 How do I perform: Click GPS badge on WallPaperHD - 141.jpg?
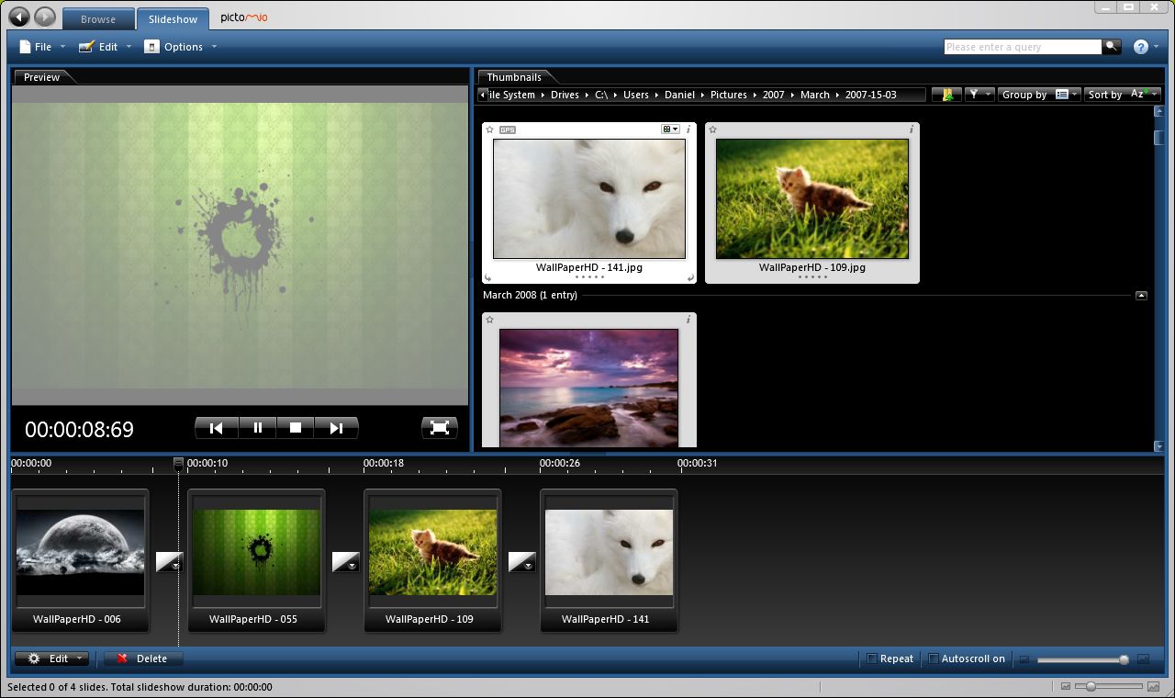tap(508, 129)
